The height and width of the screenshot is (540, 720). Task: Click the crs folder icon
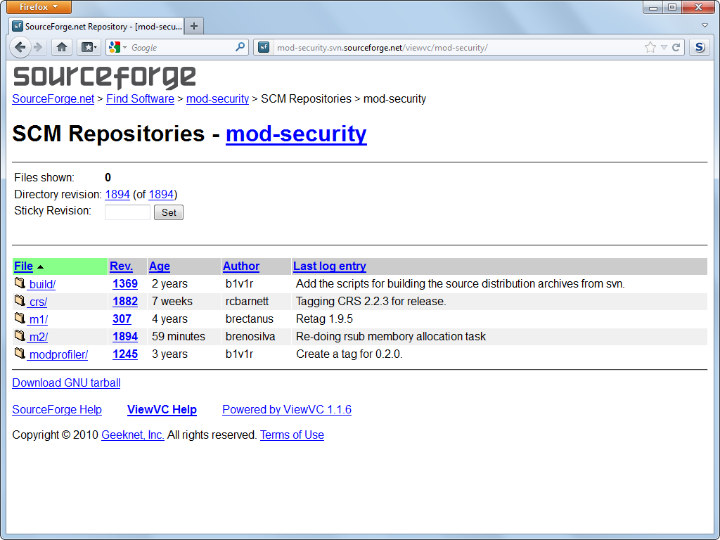(19, 300)
